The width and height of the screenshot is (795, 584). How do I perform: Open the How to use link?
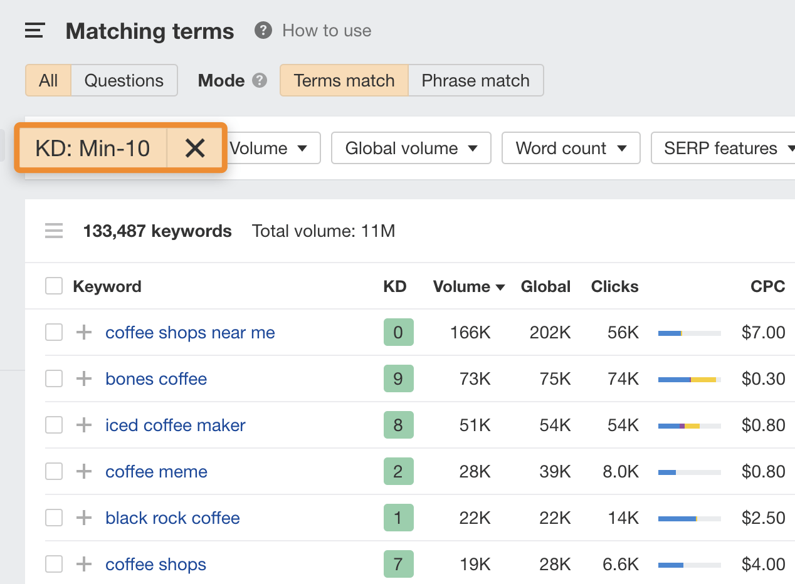[x=327, y=31]
